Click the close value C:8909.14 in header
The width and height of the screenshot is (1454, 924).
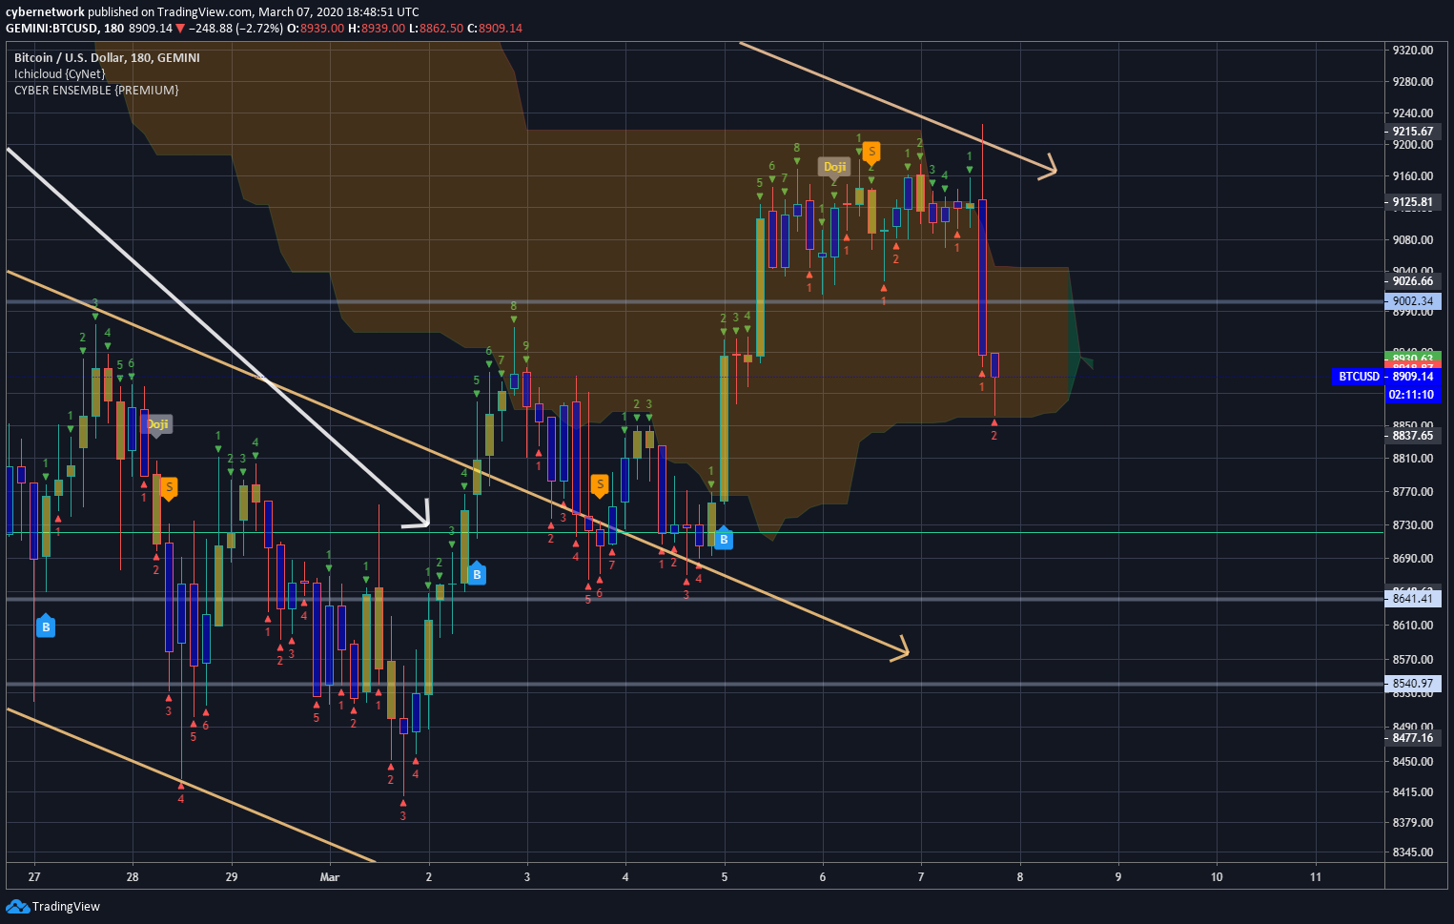496,29
